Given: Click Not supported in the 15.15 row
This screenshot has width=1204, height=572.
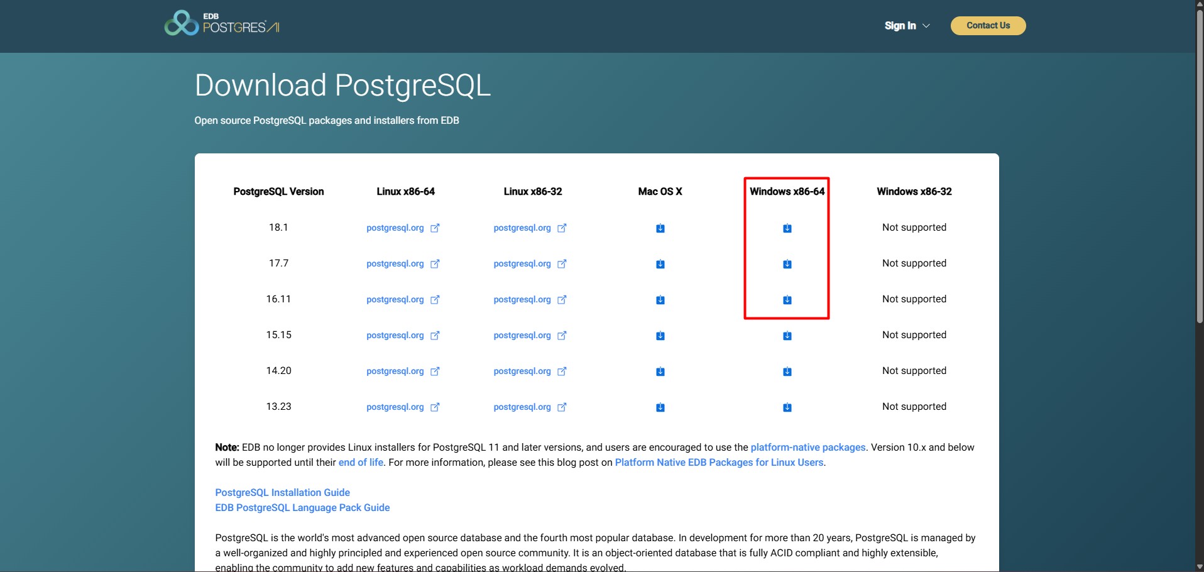Looking at the screenshot, I should [914, 334].
